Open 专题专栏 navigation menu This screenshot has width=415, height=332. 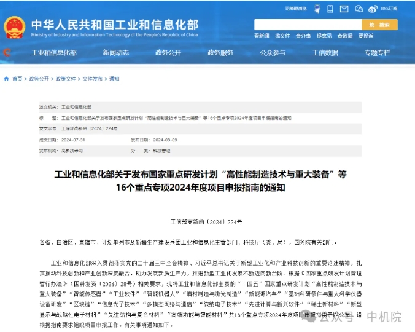[x=377, y=53]
